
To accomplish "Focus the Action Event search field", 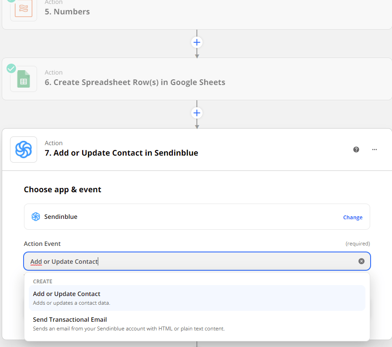I will 197,261.
